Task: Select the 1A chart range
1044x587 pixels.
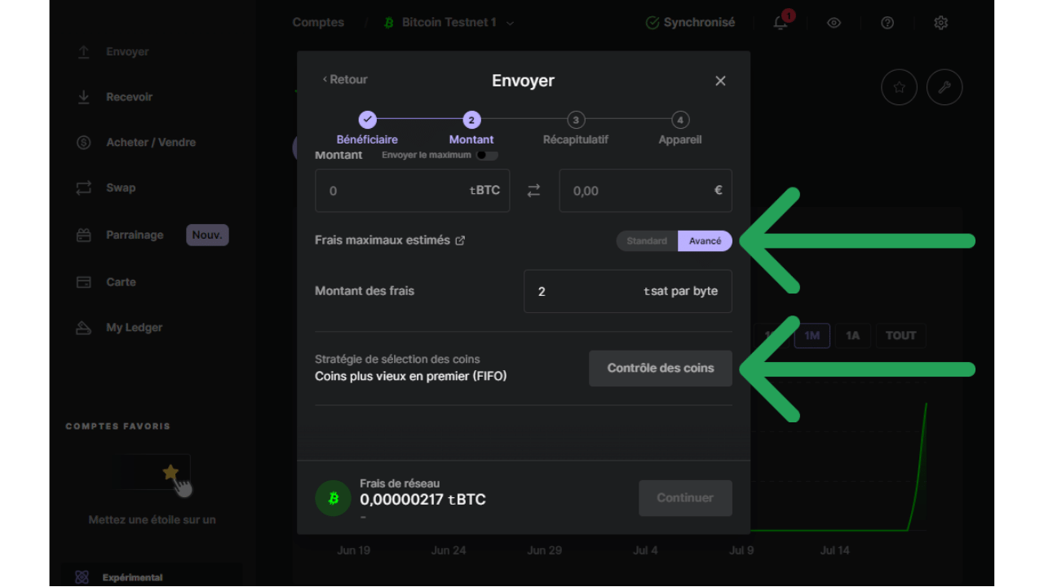Action: 852,336
